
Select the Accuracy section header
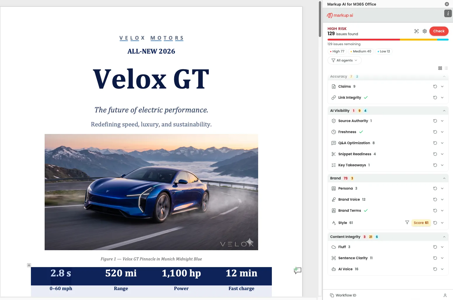coord(388,77)
